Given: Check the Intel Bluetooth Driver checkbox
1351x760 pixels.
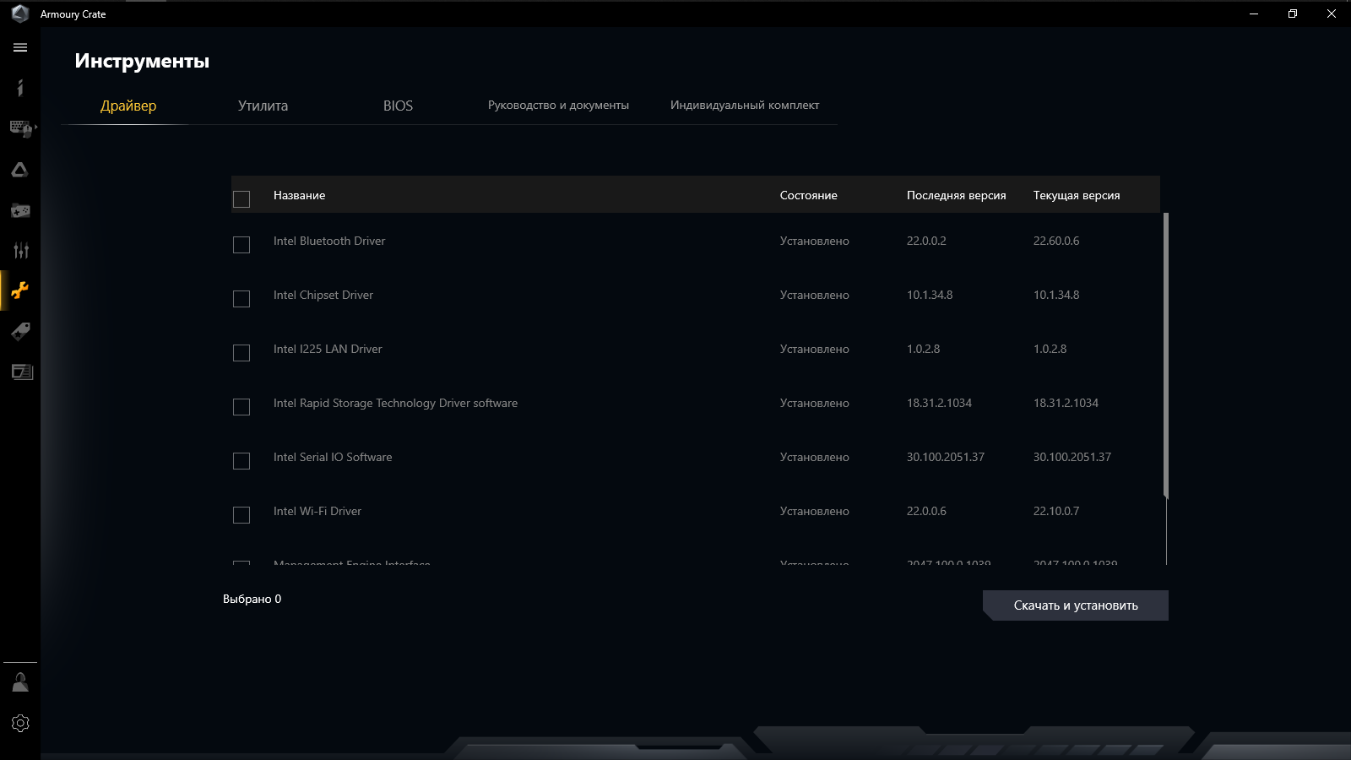Looking at the screenshot, I should tap(241, 245).
